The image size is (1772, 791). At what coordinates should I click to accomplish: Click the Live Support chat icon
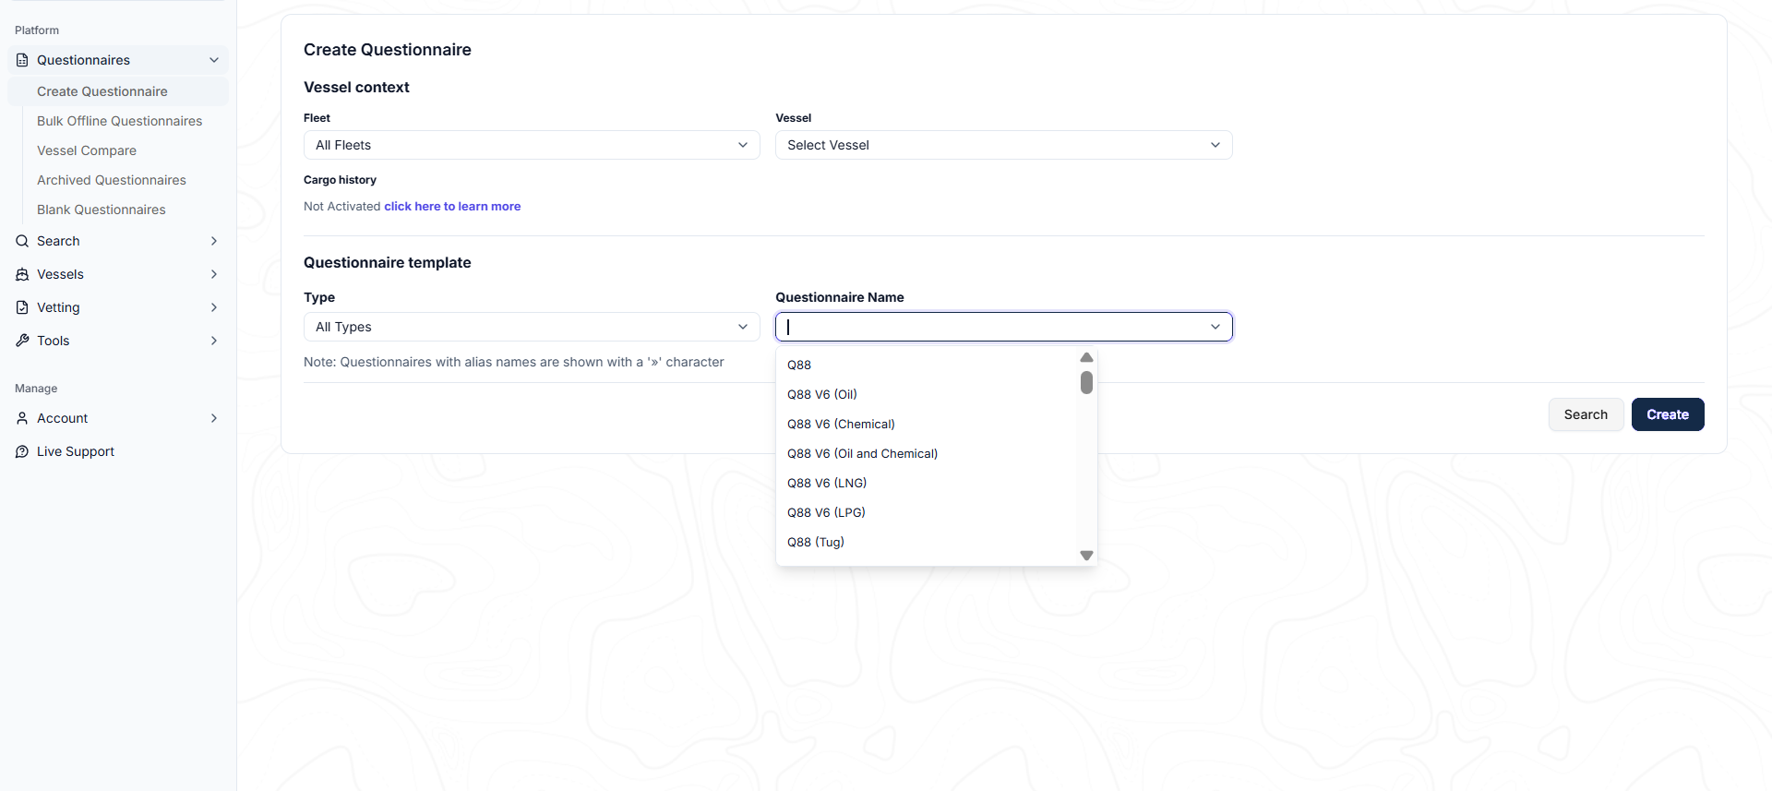(x=22, y=451)
